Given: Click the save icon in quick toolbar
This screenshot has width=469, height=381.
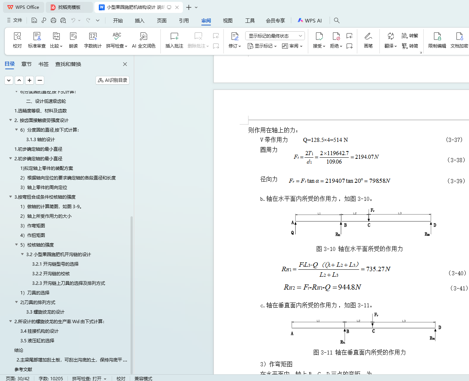Looking at the screenshot, I should tap(34, 21).
